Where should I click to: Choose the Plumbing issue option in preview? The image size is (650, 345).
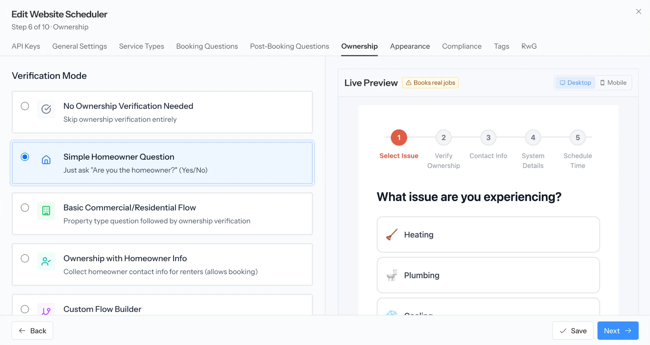click(x=488, y=276)
